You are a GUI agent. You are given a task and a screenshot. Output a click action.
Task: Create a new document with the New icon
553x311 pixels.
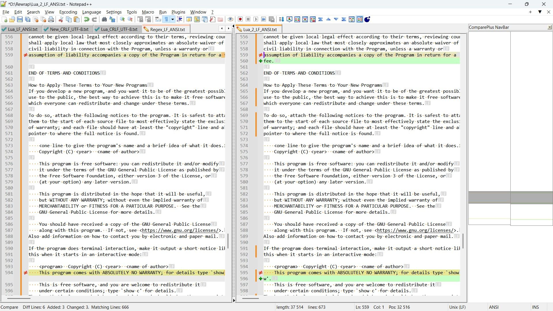(5, 19)
